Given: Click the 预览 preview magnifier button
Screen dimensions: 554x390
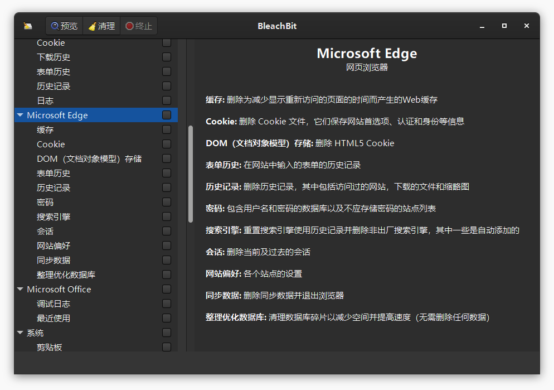Looking at the screenshot, I should 64,26.
